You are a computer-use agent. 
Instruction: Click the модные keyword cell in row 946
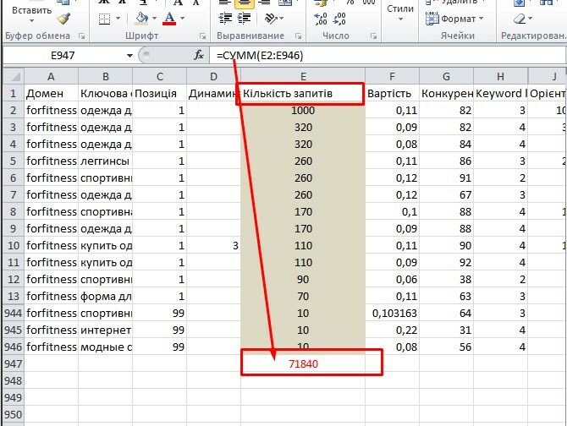point(105,347)
